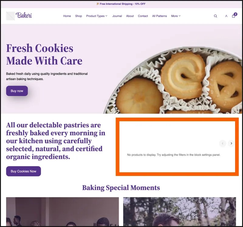
Task: Click the Bakeri site title
Action: (x=24, y=15)
